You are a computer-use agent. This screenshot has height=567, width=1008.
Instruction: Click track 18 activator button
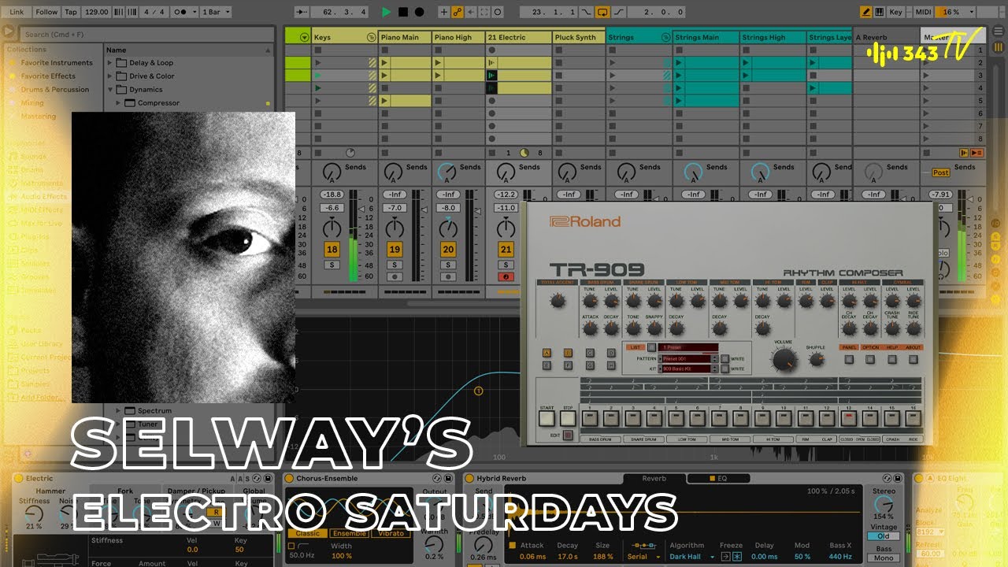(332, 250)
